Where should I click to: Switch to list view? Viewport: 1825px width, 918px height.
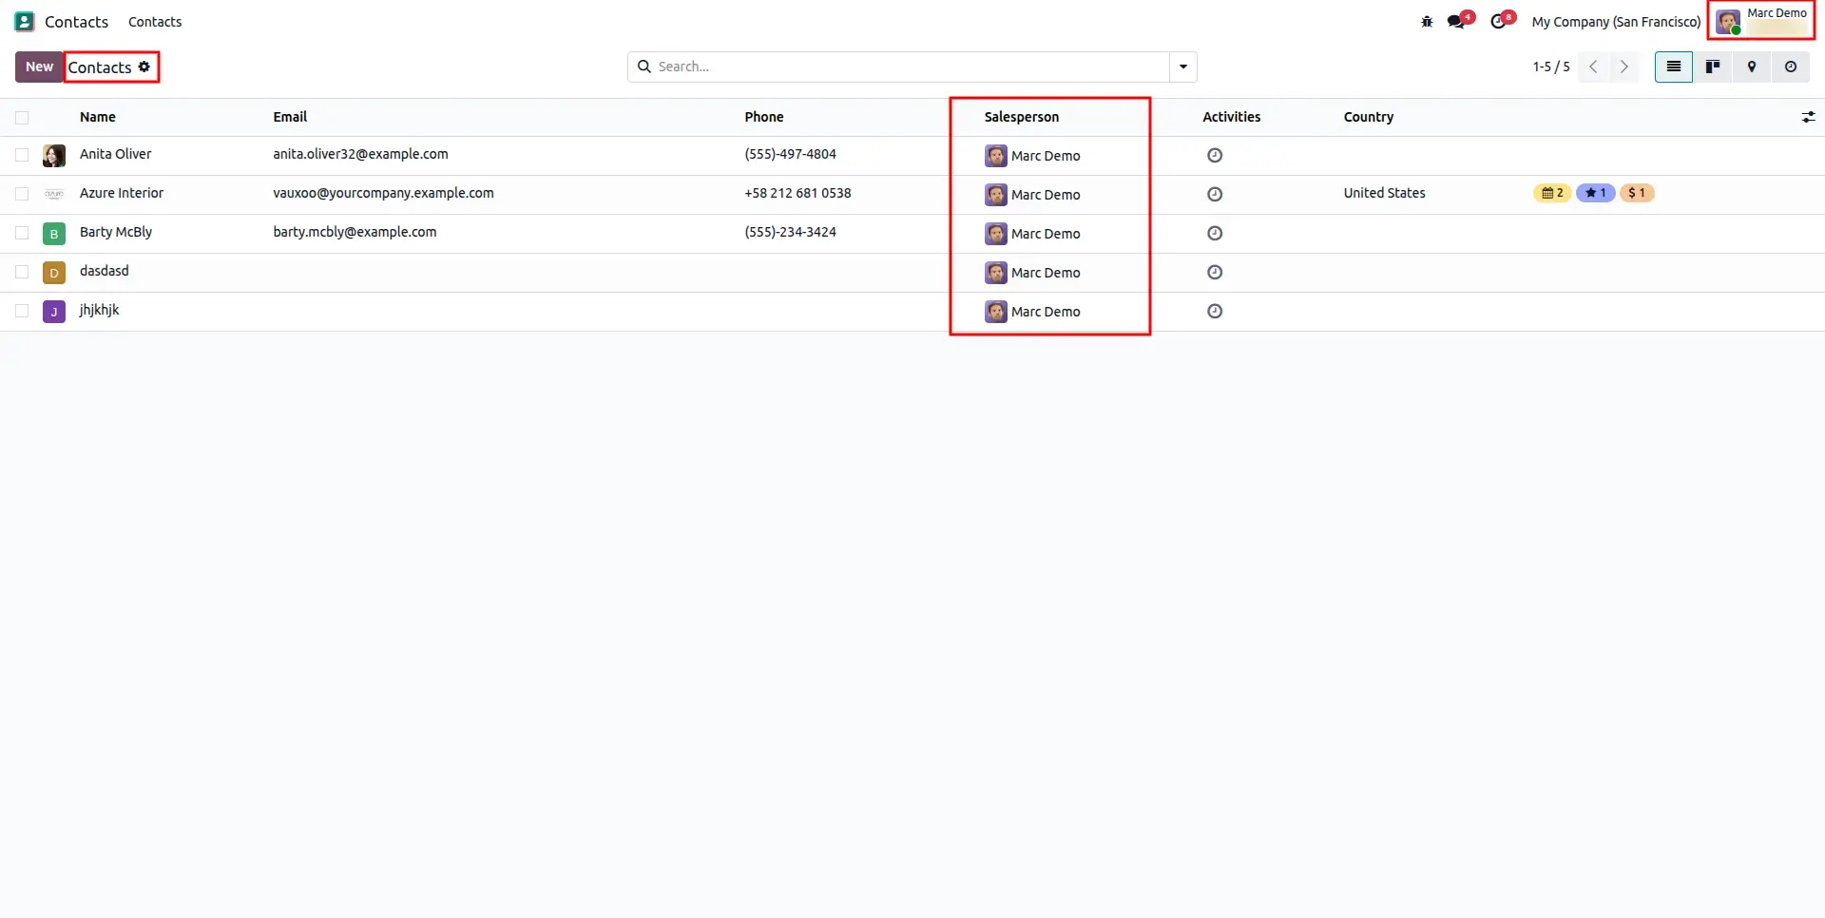point(1674,67)
